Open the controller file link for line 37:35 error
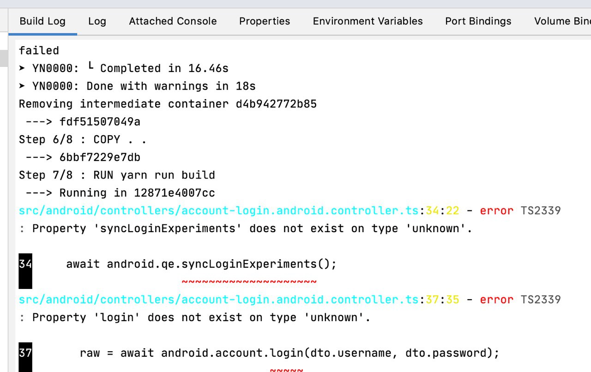This screenshot has width=591, height=372. pyautogui.click(x=219, y=300)
